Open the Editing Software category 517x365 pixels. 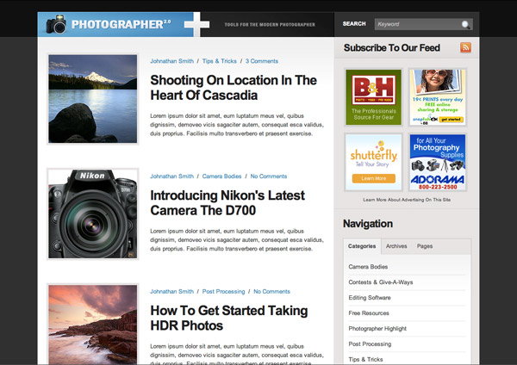(370, 298)
